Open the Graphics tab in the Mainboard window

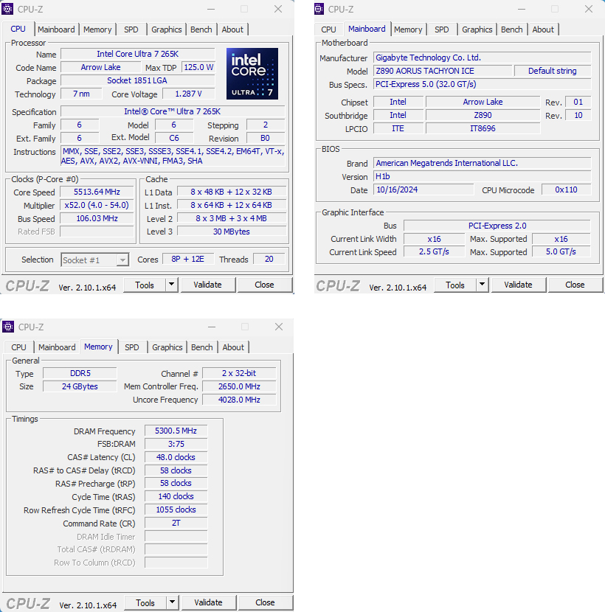pos(477,29)
